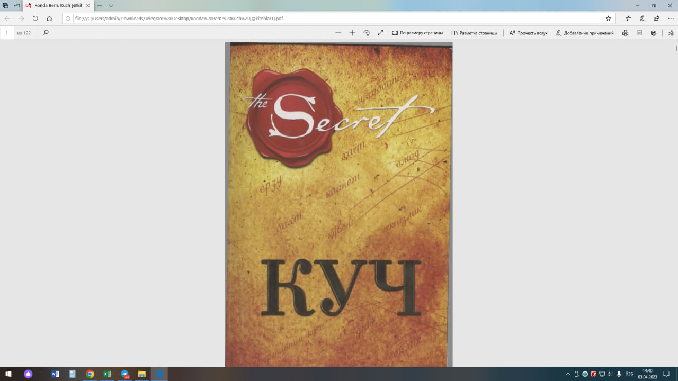The image size is (678, 381).
Task: Show tab previews chevron
Action: click(x=111, y=5)
